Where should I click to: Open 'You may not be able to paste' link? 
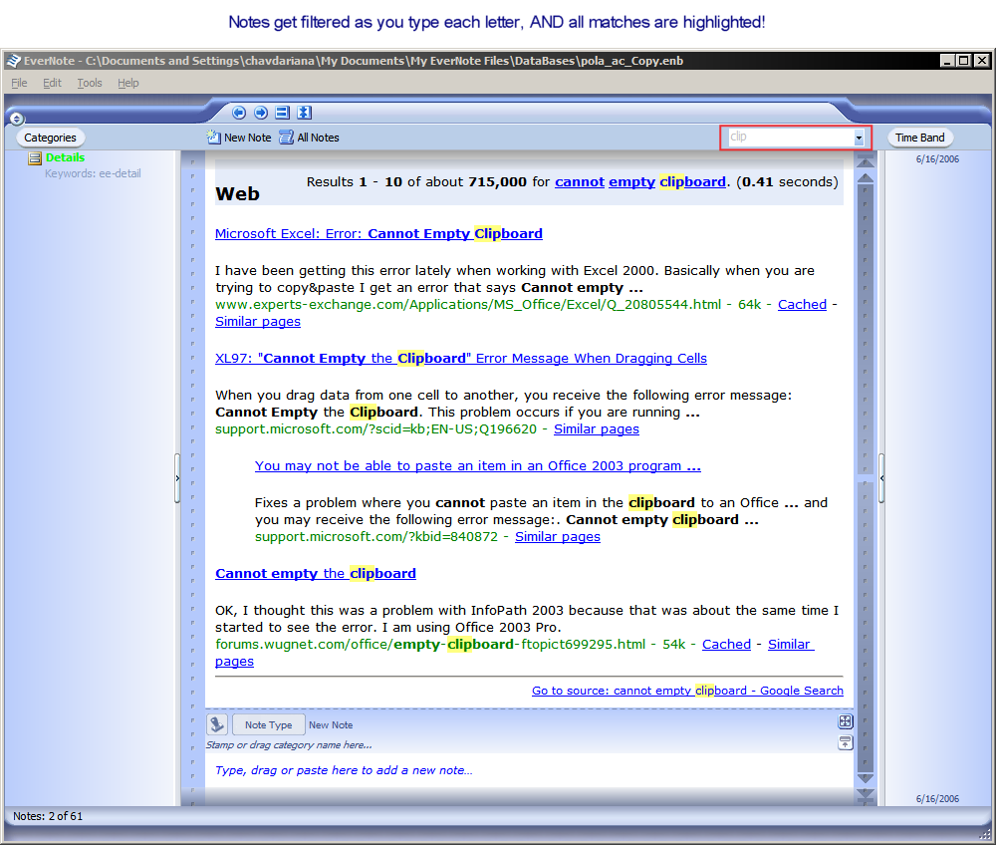[x=478, y=465]
